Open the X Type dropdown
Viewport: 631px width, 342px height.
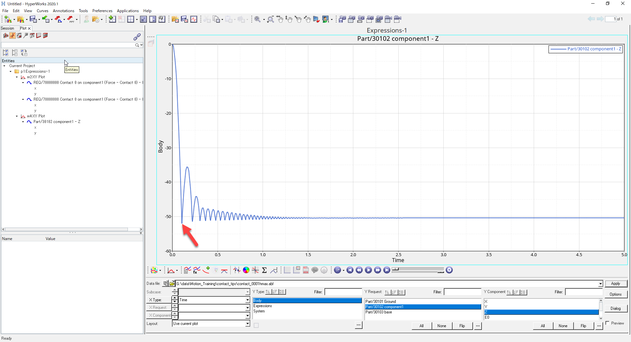(x=247, y=300)
